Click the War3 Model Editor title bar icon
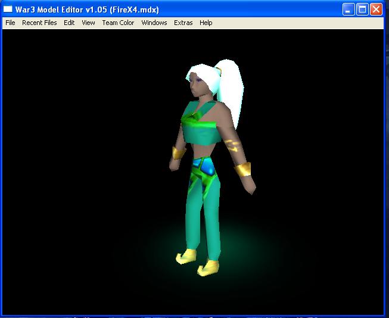This screenshot has height=318, width=389. (8, 9)
